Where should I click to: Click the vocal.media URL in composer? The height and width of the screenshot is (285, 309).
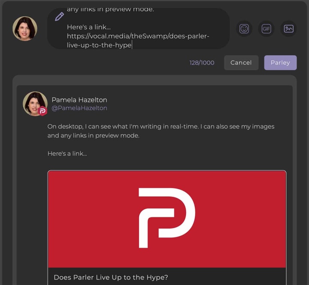tap(138, 41)
